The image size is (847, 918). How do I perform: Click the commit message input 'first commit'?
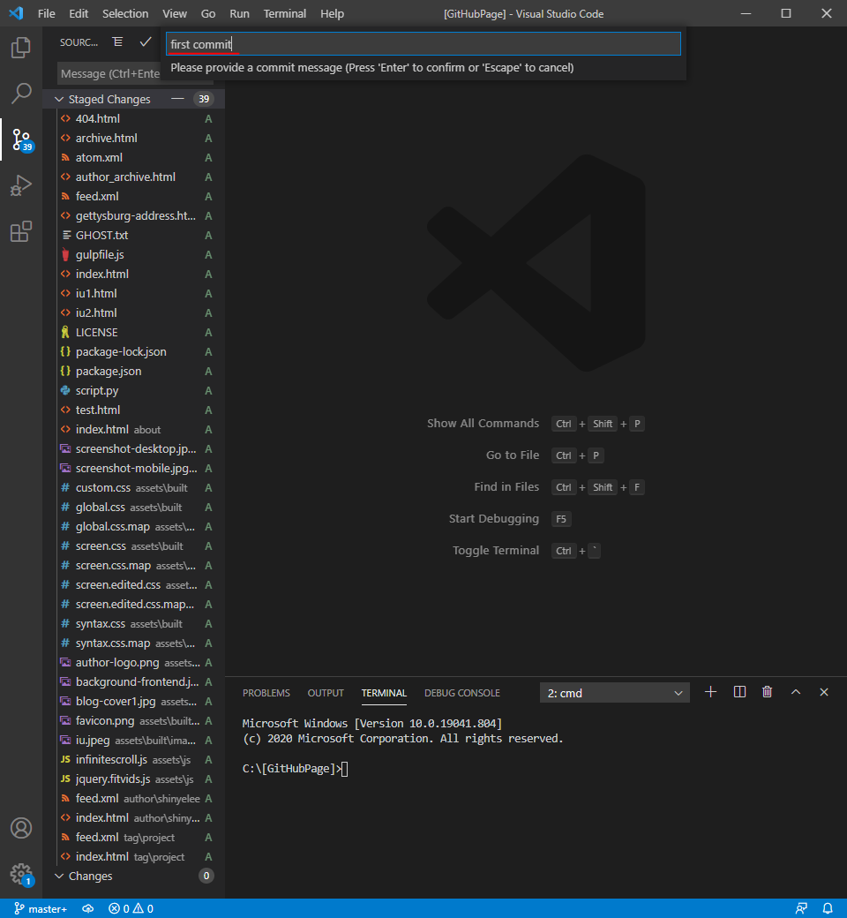(x=423, y=44)
